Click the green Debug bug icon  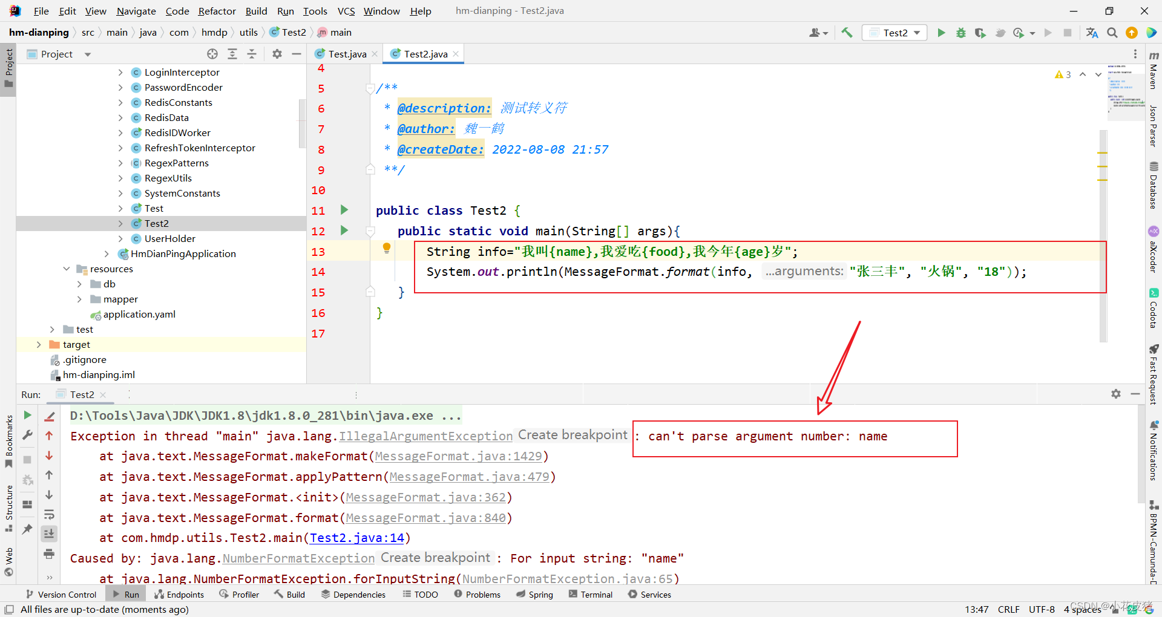click(960, 33)
